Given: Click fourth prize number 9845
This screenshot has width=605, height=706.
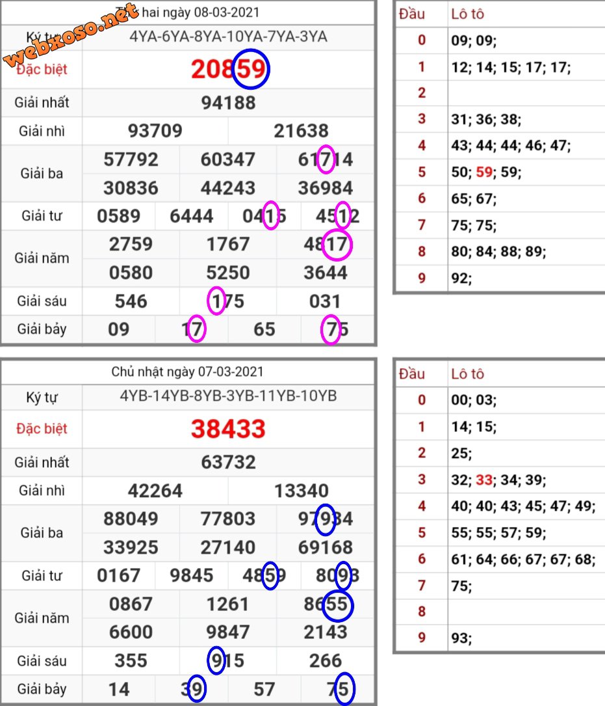Looking at the screenshot, I should click(192, 575).
